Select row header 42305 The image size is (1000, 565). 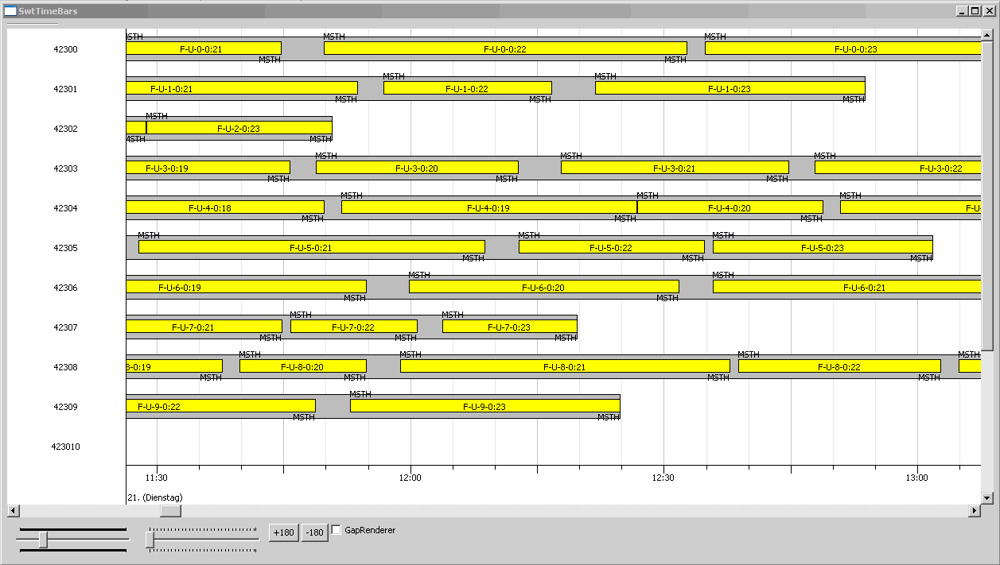pos(65,248)
